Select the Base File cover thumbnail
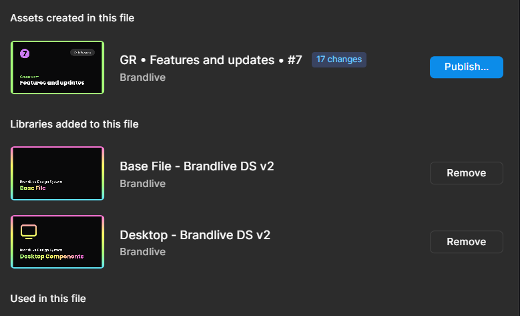Image resolution: width=520 pixels, height=316 pixels. coord(57,173)
